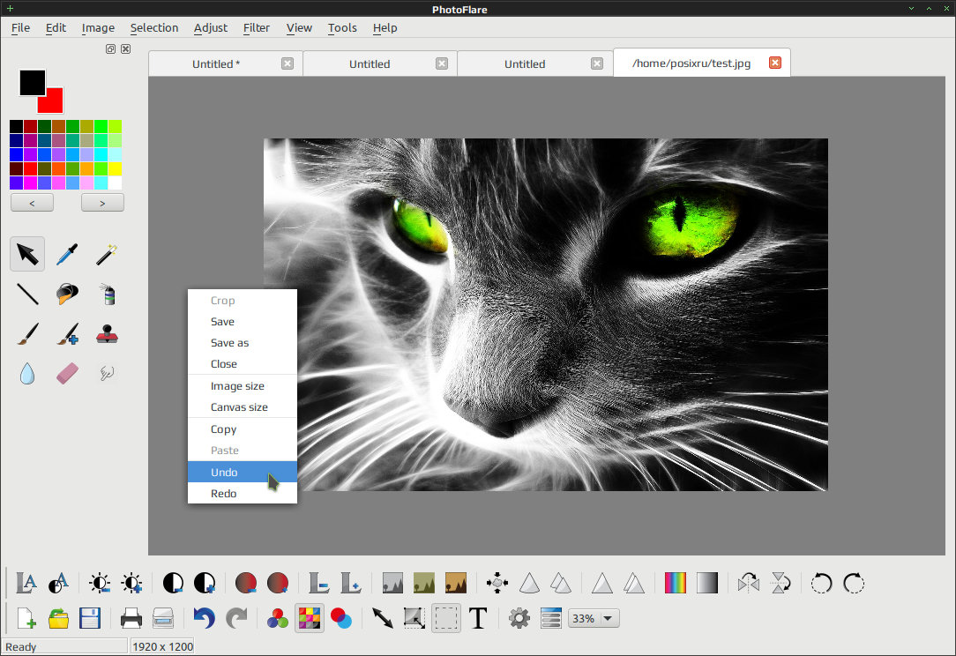Viewport: 956px width, 656px height.
Task: Close the Untitled * tab
Action: pyautogui.click(x=288, y=63)
